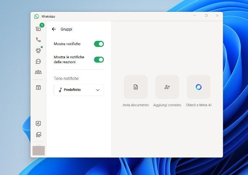Screen dimensions: 248x175
Task: Click the Chiedi a Meta AI tile
Action: point(198,87)
